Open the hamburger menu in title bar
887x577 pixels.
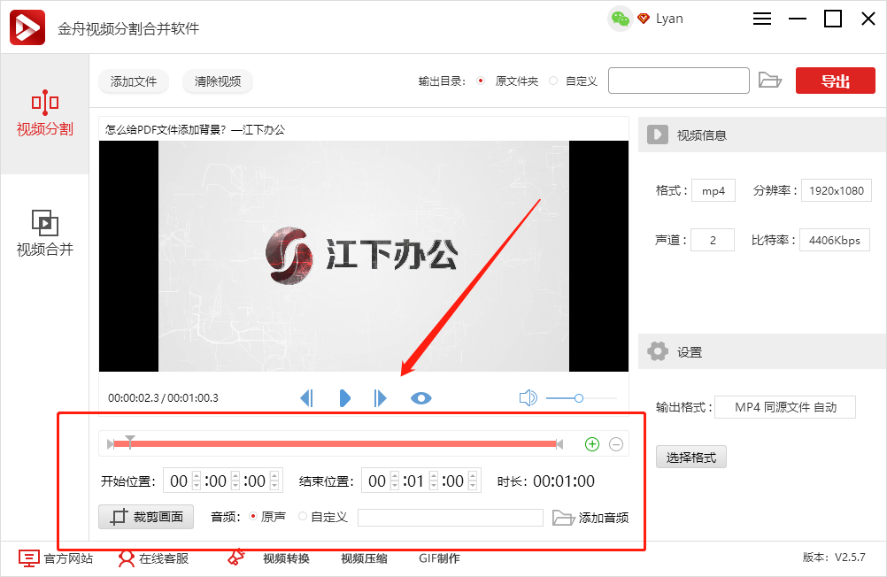pyautogui.click(x=762, y=19)
